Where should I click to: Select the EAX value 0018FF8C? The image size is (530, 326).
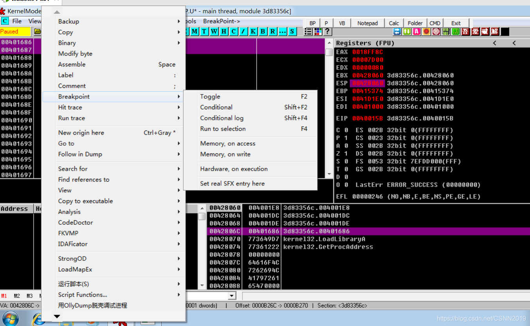point(367,52)
